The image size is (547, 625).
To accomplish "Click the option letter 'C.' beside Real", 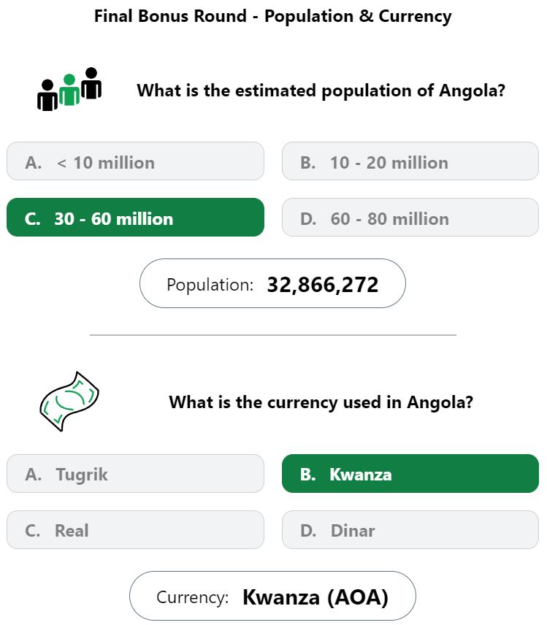I will point(32,531).
